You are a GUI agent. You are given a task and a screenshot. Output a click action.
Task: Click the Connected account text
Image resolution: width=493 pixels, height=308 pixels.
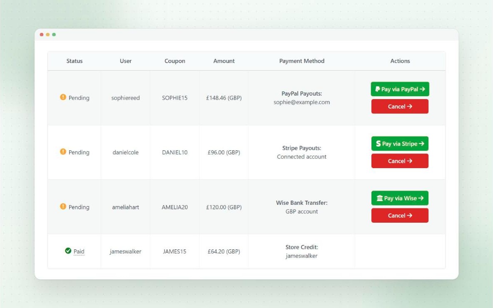(301, 156)
